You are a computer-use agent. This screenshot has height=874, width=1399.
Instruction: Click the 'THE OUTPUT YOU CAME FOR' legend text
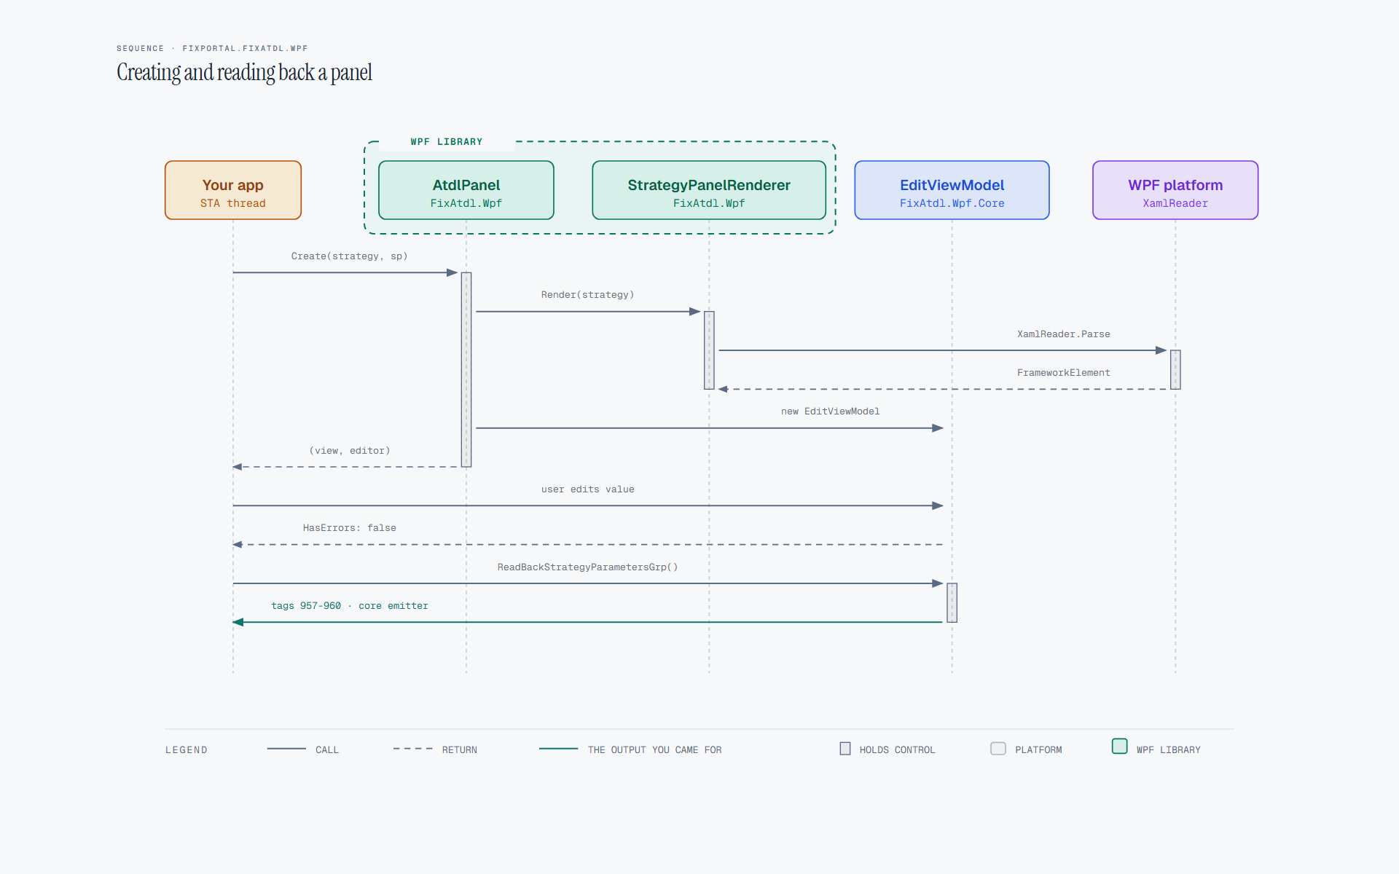[x=655, y=750]
